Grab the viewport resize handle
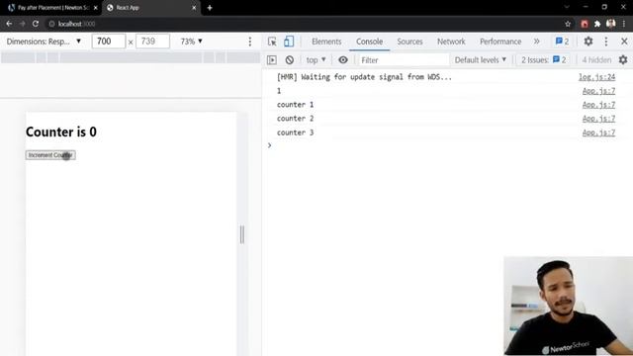Image resolution: width=633 pixels, height=356 pixels. (x=241, y=234)
